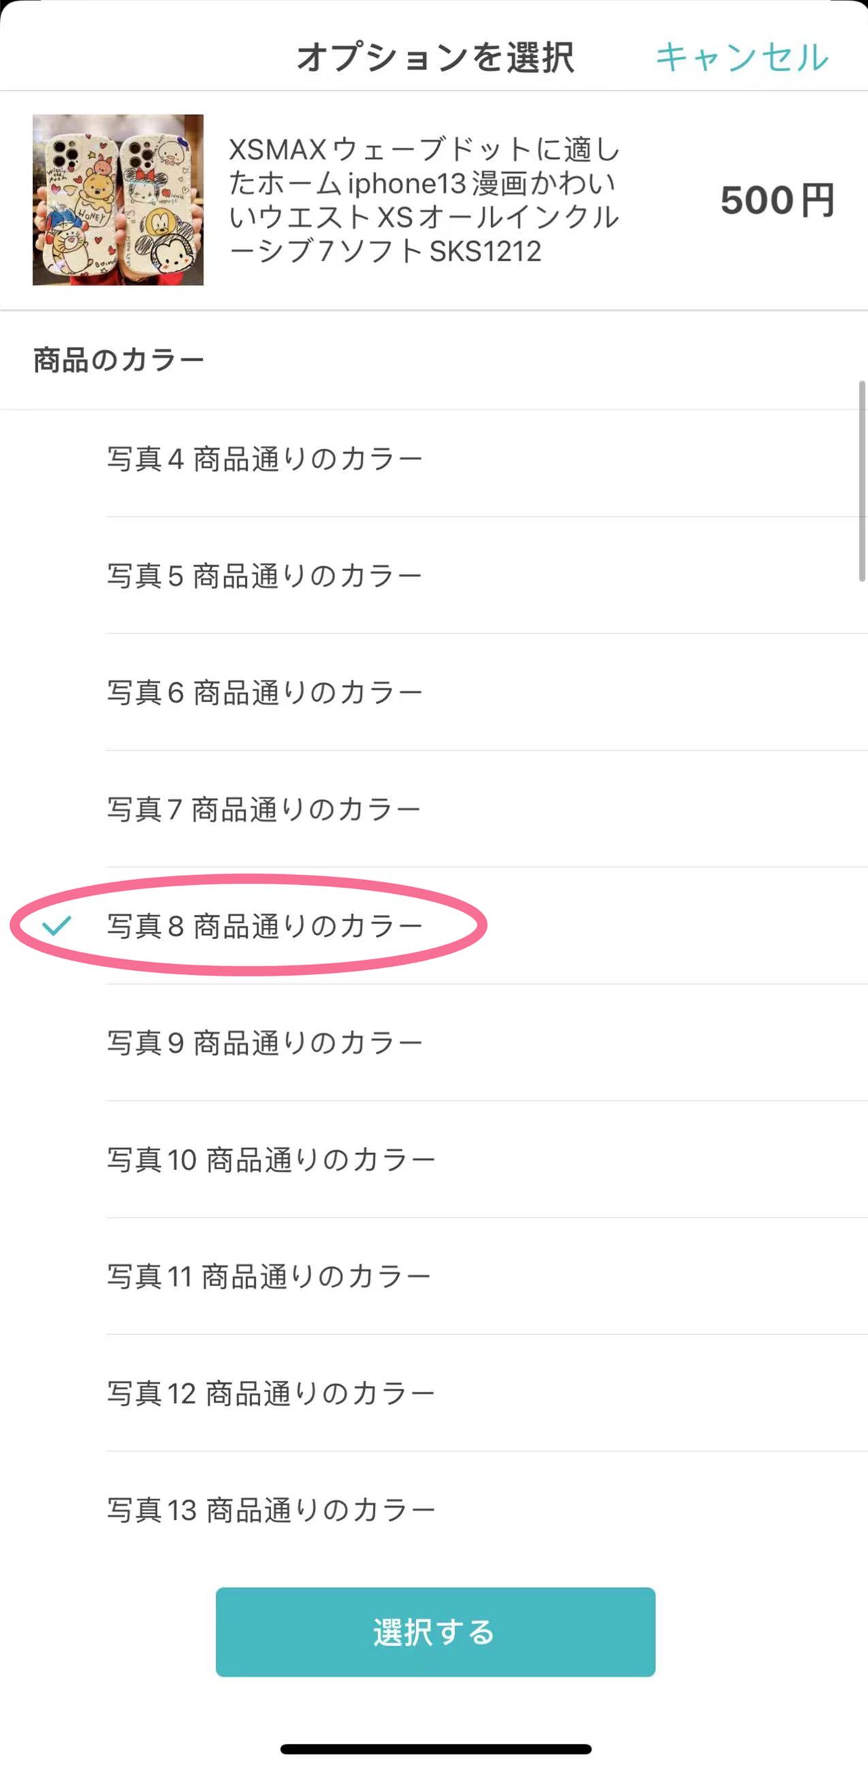Viewport: 868px width, 1770px height.
Task: Choose 写真12 商品通りのカラー option
Action: (x=271, y=1393)
